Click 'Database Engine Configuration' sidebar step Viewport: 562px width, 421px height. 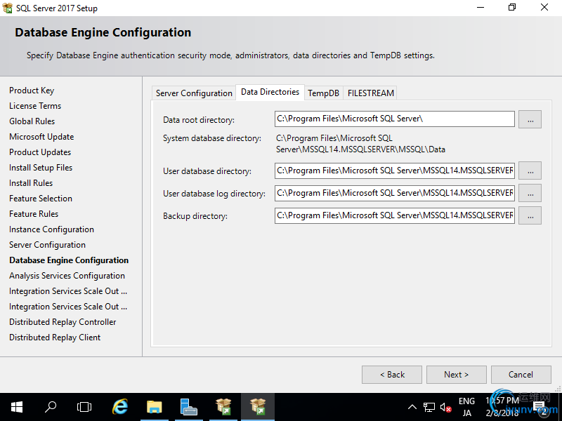(x=69, y=260)
